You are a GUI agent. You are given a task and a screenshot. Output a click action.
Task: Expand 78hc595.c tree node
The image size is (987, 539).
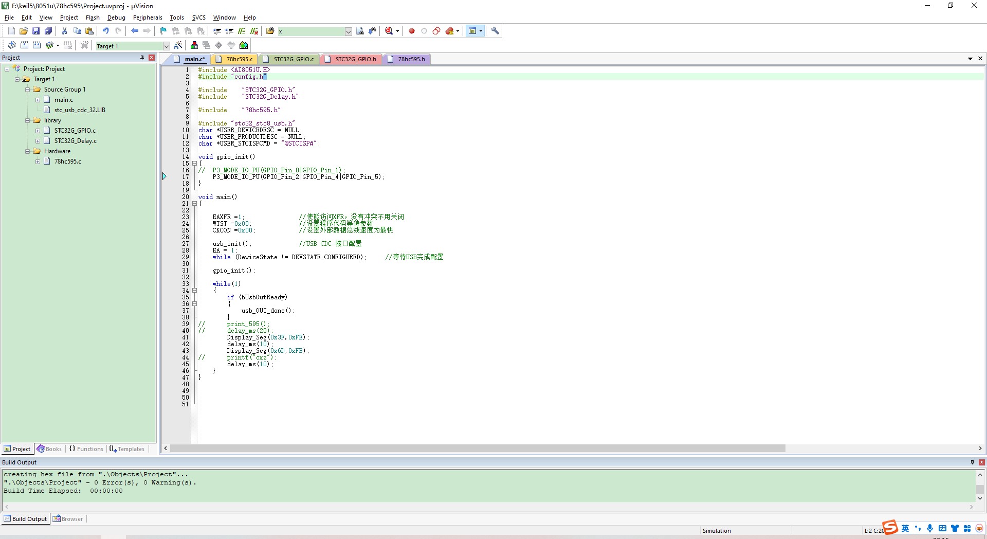pyautogui.click(x=38, y=161)
